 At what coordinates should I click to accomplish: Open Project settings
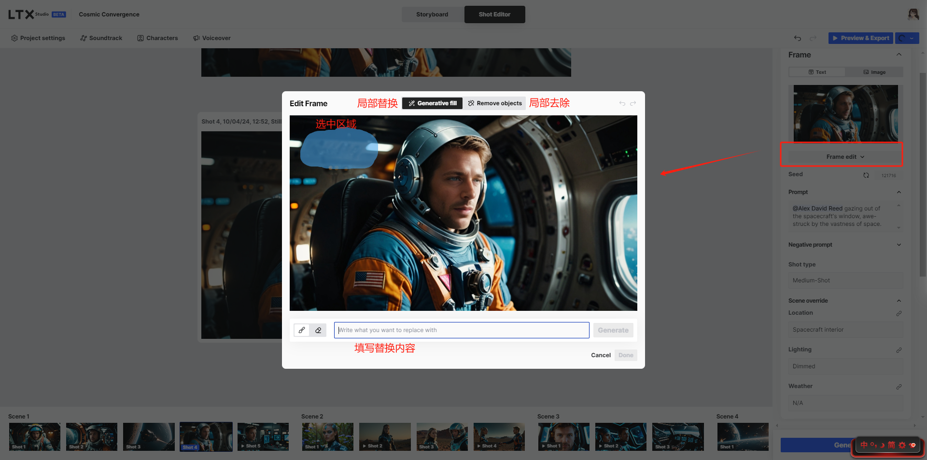tap(38, 38)
